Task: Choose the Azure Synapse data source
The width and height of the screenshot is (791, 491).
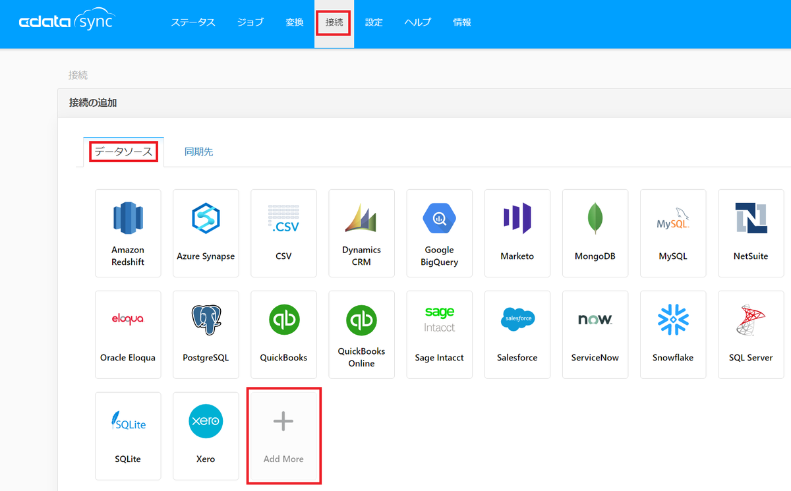Action: [x=206, y=233]
